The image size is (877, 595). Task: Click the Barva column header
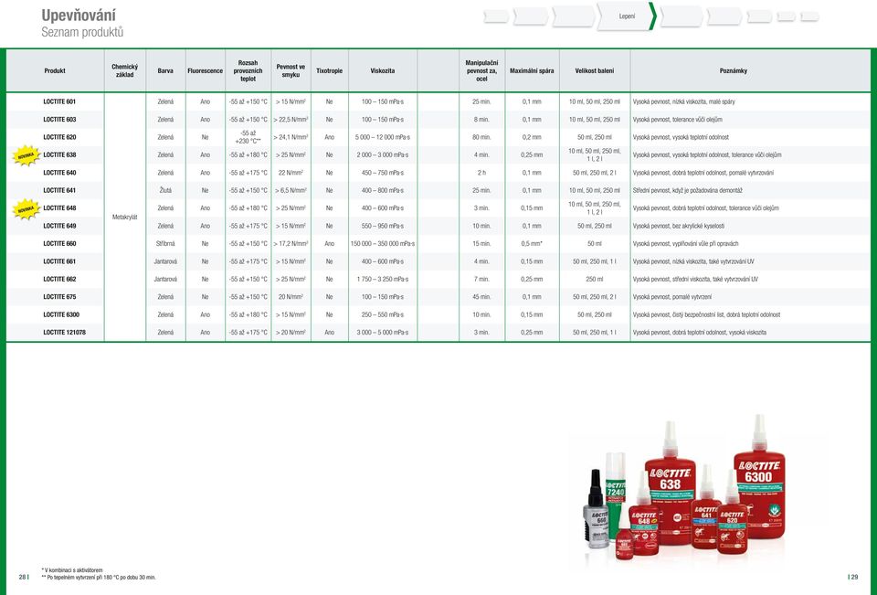coord(165,71)
